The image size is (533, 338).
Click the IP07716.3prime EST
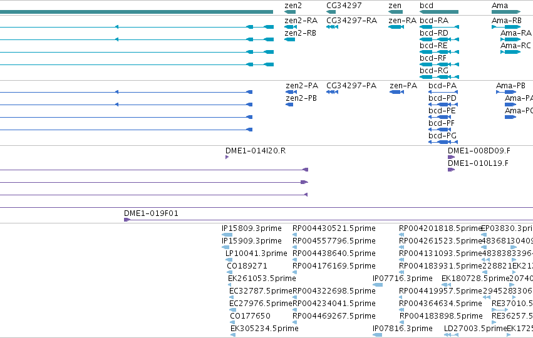(x=378, y=285)
